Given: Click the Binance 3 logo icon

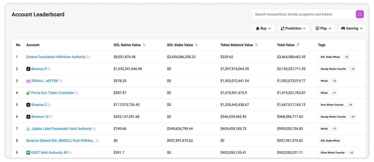Looking at the screenshot, I should (x=28, y=69).
